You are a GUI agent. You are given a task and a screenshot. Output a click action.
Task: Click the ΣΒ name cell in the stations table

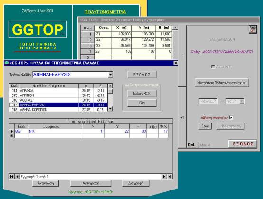coord(103,51)
